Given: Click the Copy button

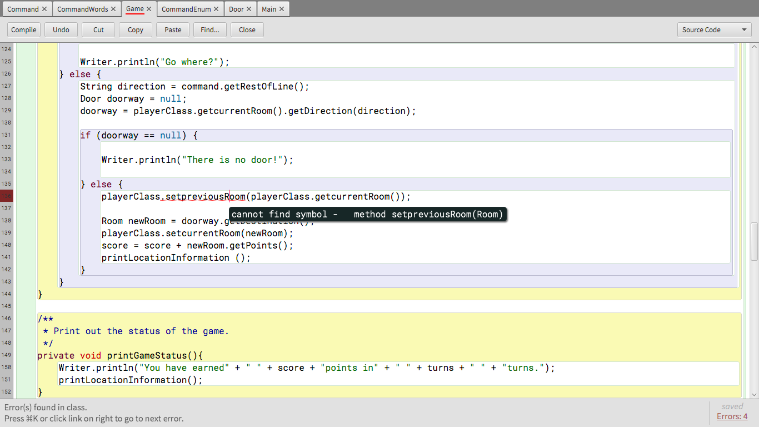Looking at the screenshot, I should point(136,30).
